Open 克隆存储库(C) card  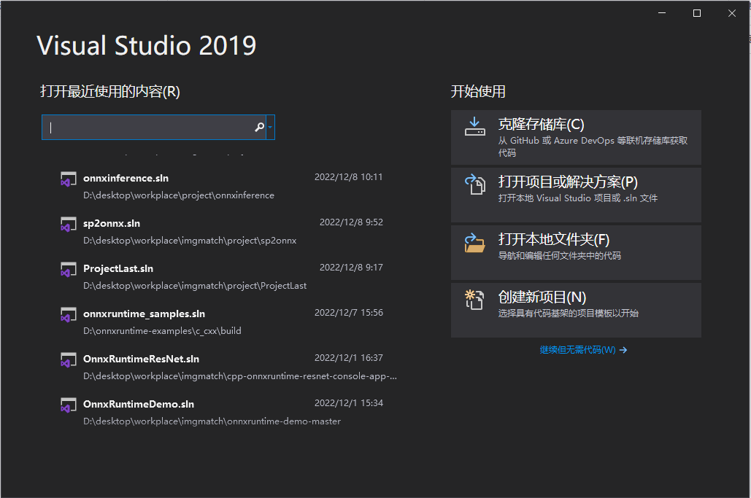(x=576, y=137)
